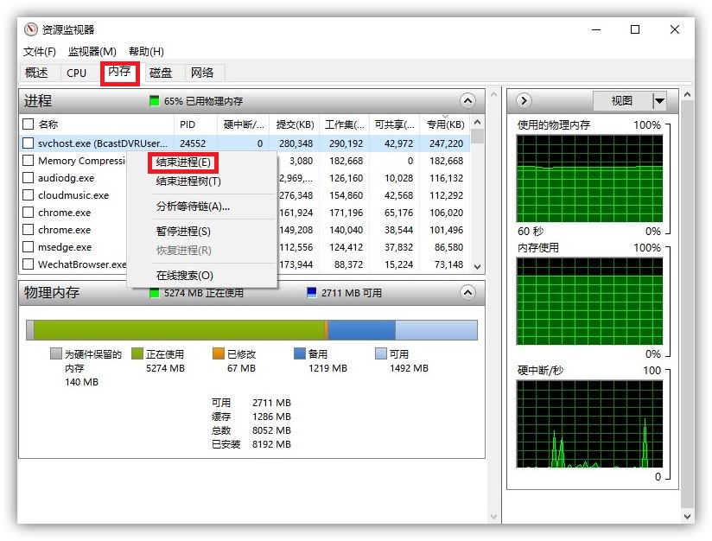Open the 帮助 menu
The height and width of the screenshot is (541, 712).
click(145, 51)
